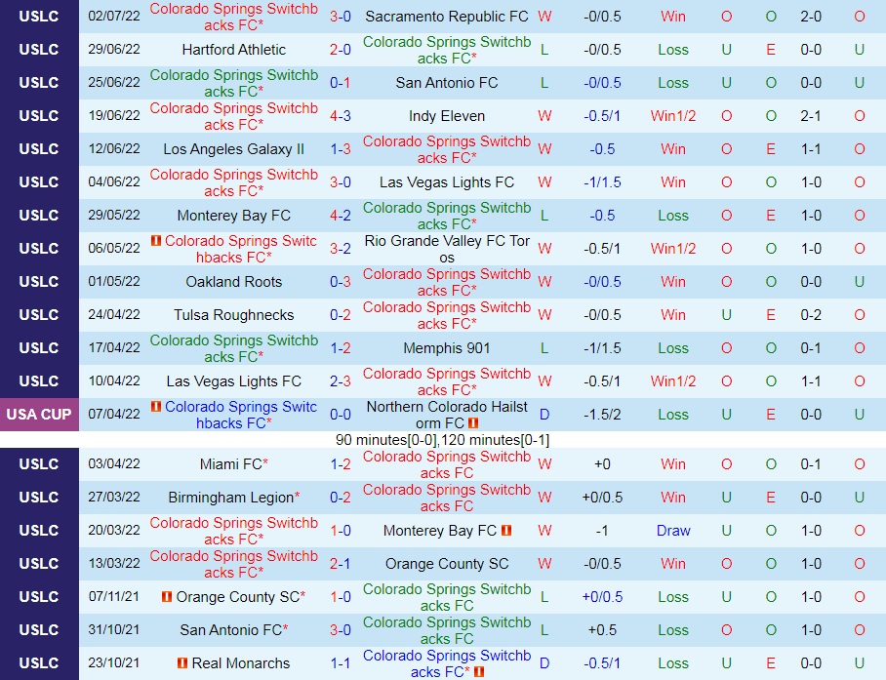This screenshot has height=680, width=886.
Task: Open Indy Eleven team link
Action: point(446,116)
